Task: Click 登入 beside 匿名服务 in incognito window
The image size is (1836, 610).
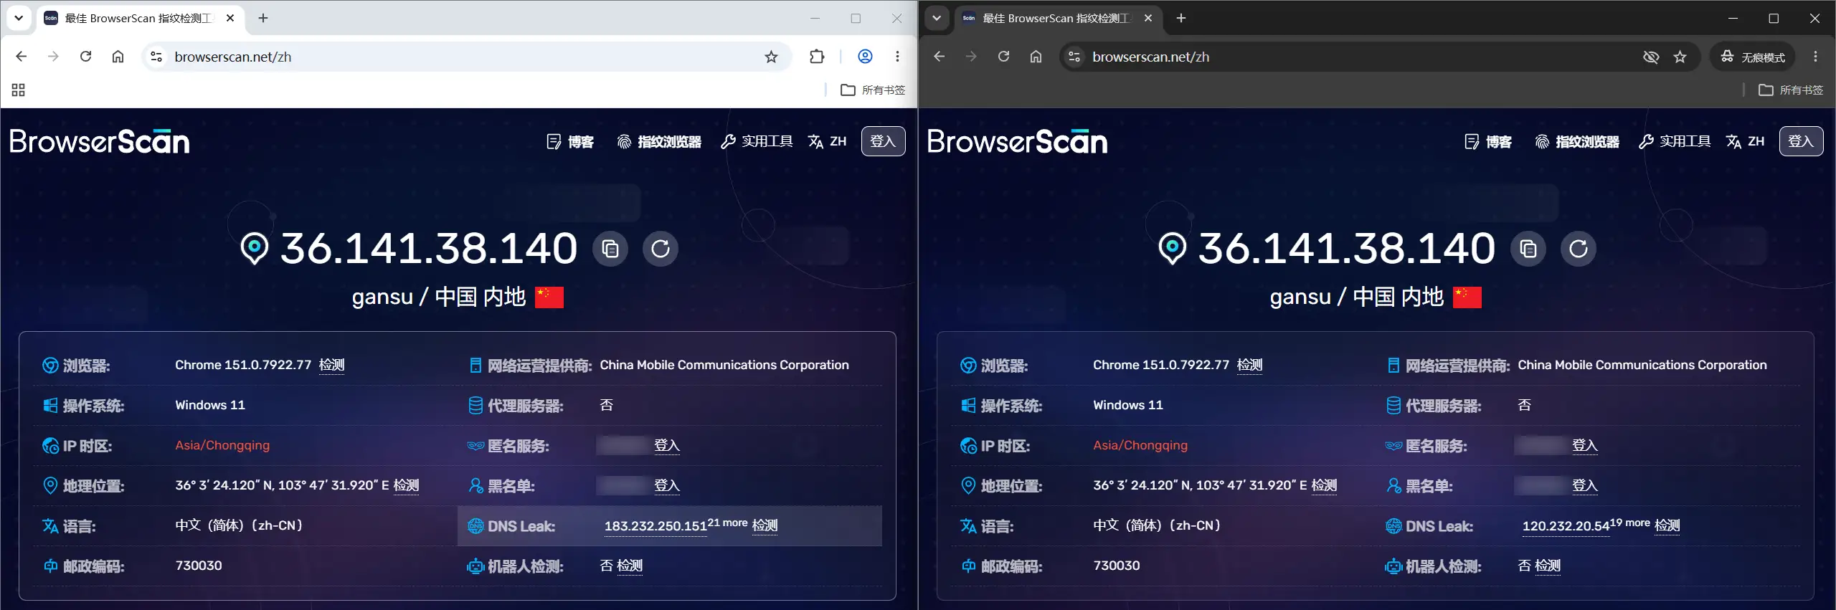Action: (x=1585, y=445)
